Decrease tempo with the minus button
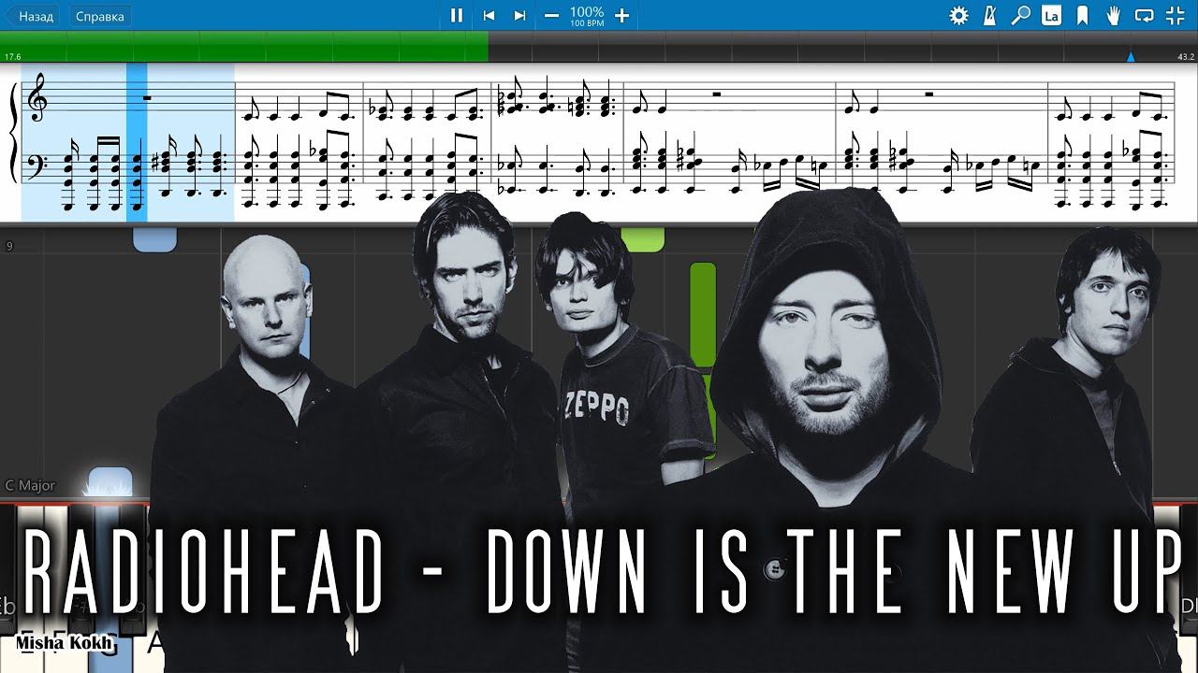This screenshot has height=673, width=1198. pos(551,15)
